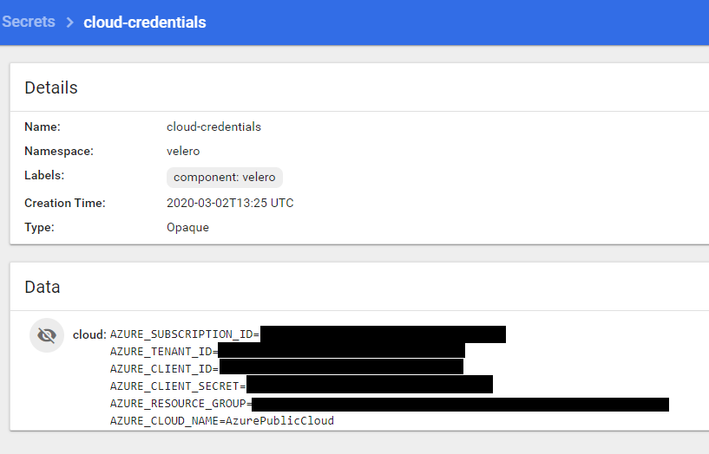The height and width of the screenshot is (454, 709).
Task: Click the Data section heading
Action: [x=43, y=287]
